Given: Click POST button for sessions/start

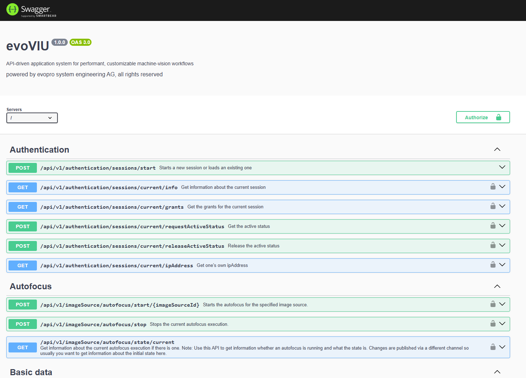Looking at the screenshot, I should click(x=23, y=168).
